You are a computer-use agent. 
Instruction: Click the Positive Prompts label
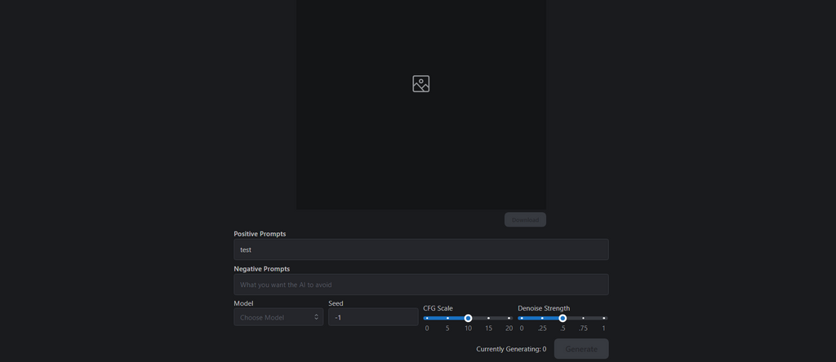click(260, 234)
